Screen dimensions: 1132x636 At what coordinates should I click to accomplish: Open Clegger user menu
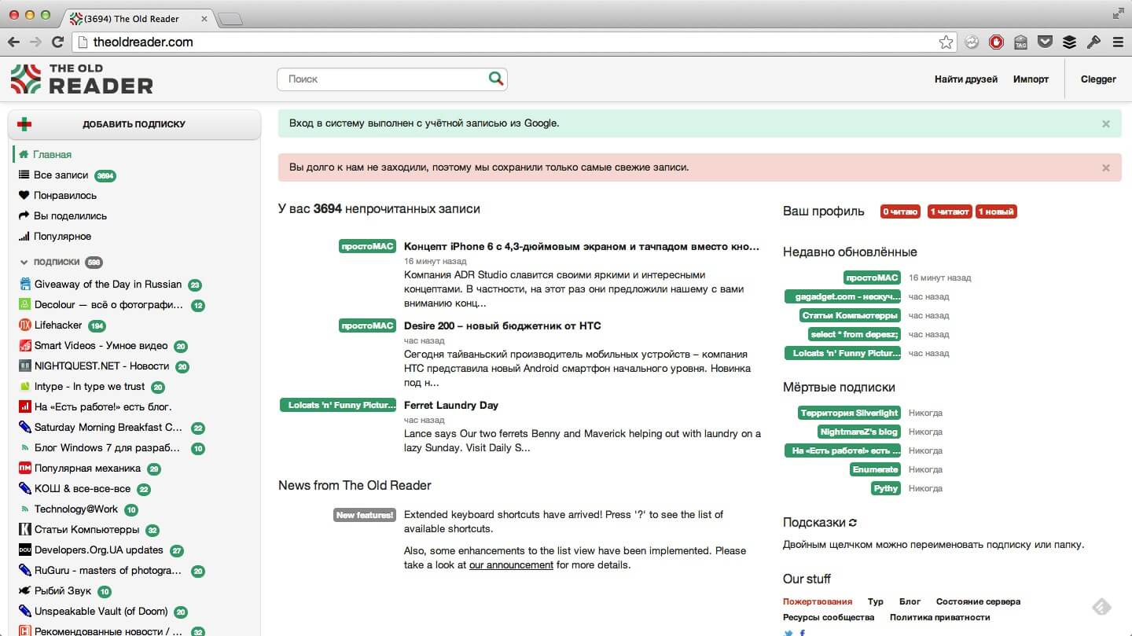click(1098, 79)
